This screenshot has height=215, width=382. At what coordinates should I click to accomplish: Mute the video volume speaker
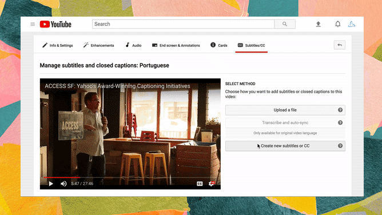(63, 184)
